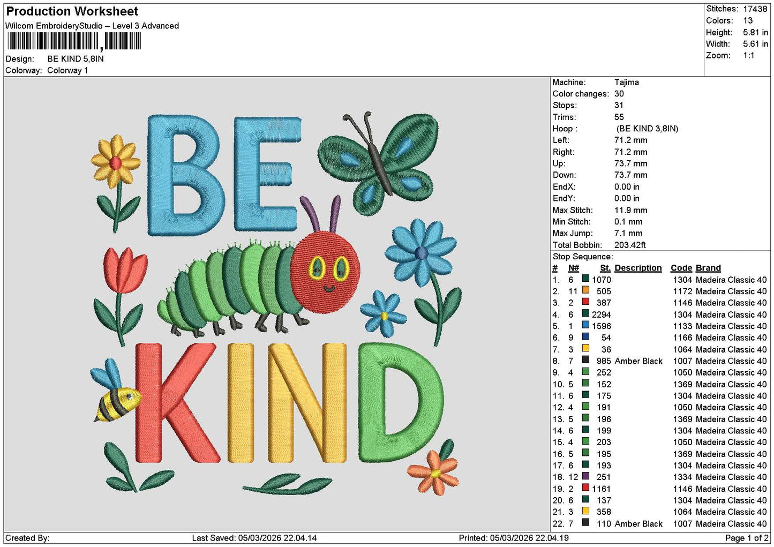Click the Total Bobbin value '203.42ft'
The image size is (774, 547).
point(630,245)
